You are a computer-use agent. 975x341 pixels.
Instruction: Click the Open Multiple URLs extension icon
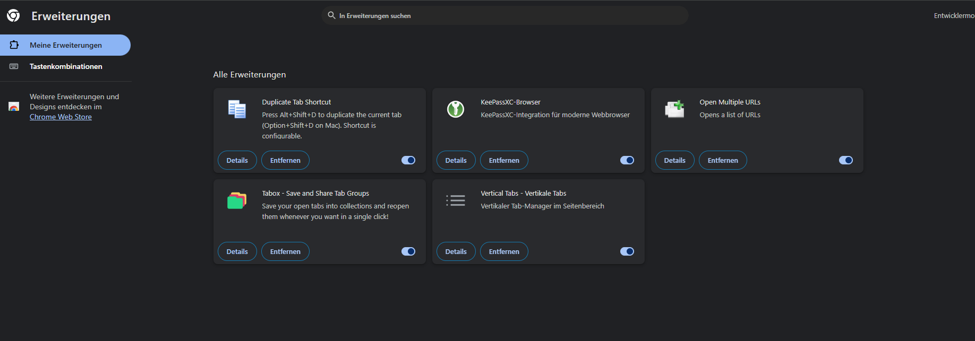click(x=674, y=109)
